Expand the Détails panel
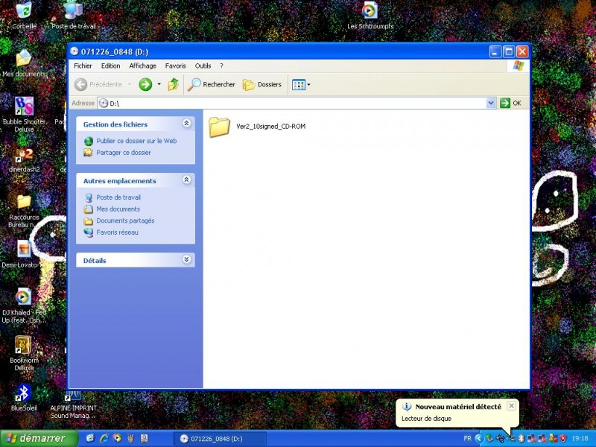Viewport: 596px width, 447px height. click(x=186, y=260)
